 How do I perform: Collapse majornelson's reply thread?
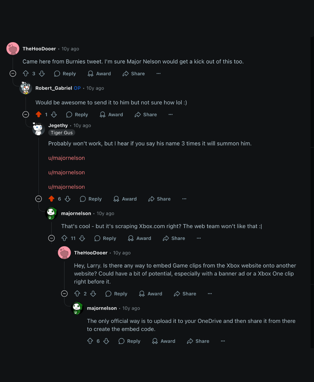pyautogui.click(x=51, y=238)
